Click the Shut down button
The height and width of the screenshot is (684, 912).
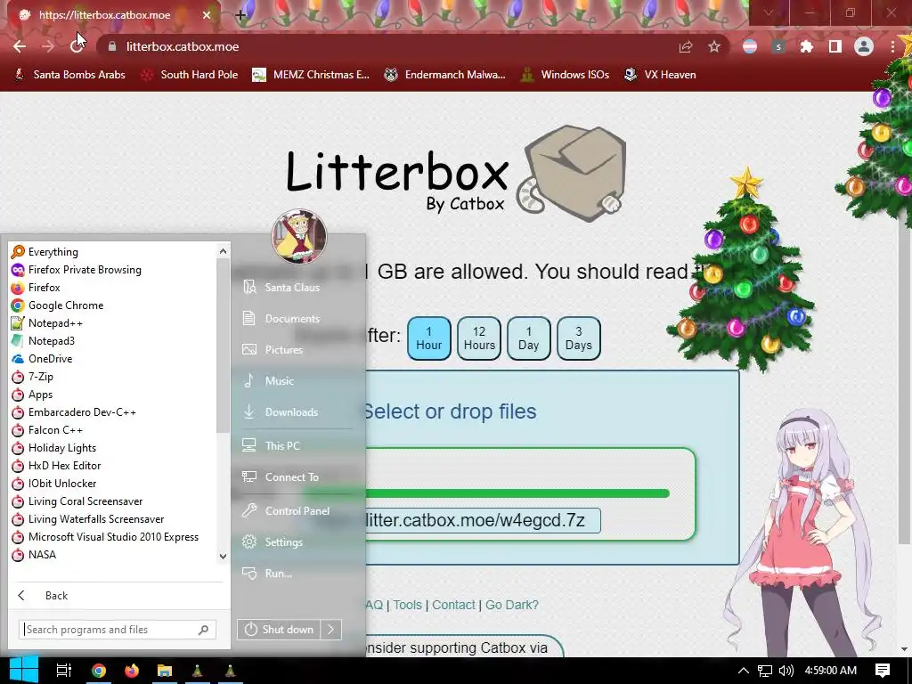[279, 630]
